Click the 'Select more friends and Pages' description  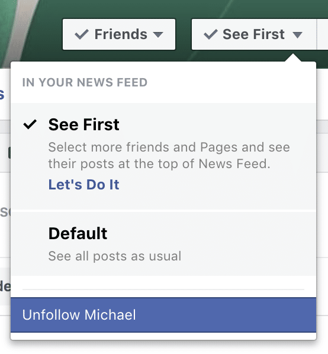click(x=169, y=155)
